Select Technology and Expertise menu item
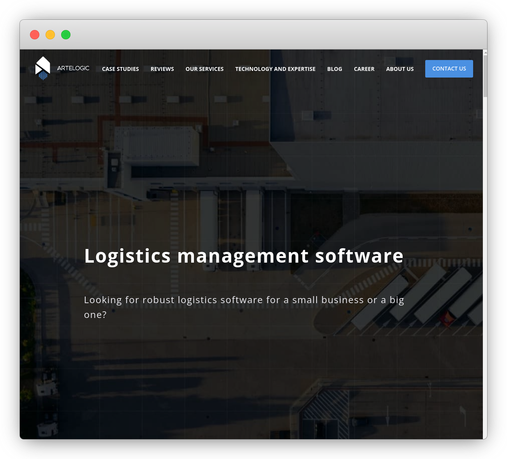Screen dimensions: 507x459 pos(275,69)
